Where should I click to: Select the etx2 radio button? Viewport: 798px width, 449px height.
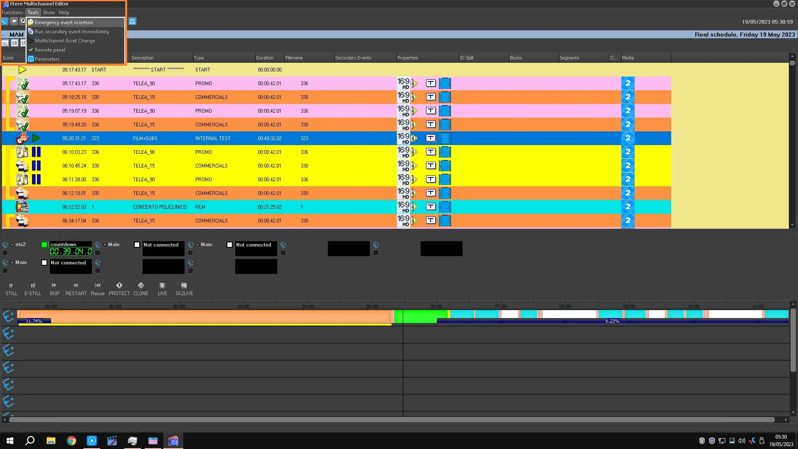pyautogui.click(x=12, y=245)
